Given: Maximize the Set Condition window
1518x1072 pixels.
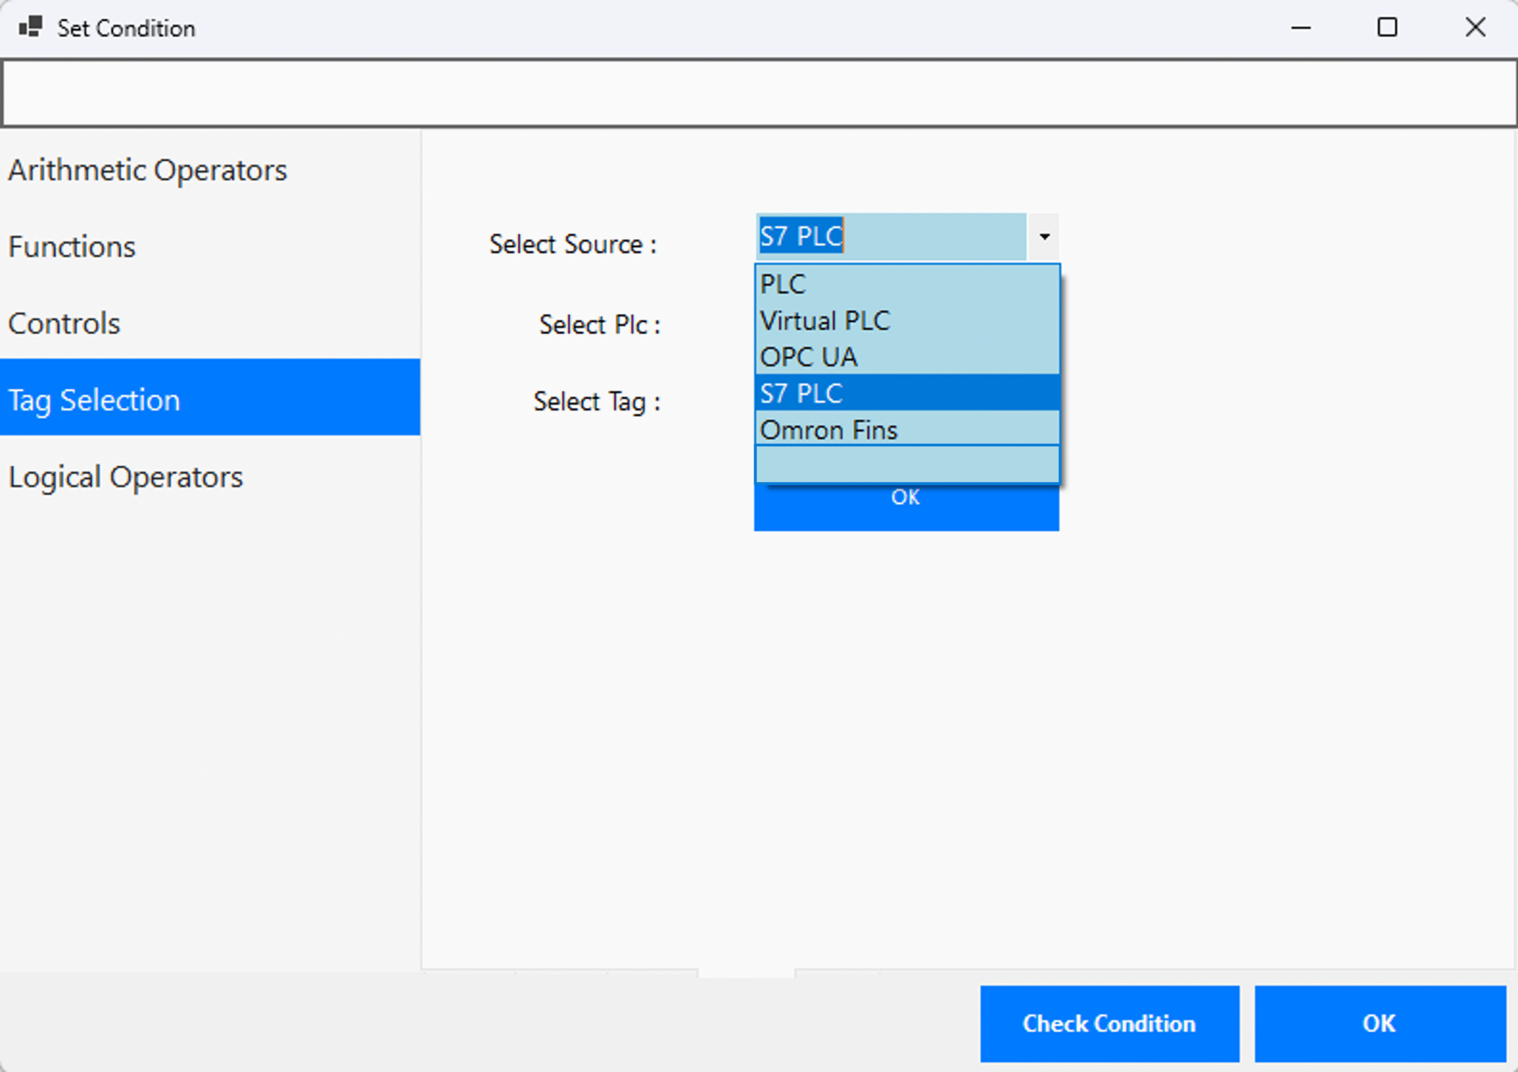Looking at the screenshot, I should pos(1386,28).
